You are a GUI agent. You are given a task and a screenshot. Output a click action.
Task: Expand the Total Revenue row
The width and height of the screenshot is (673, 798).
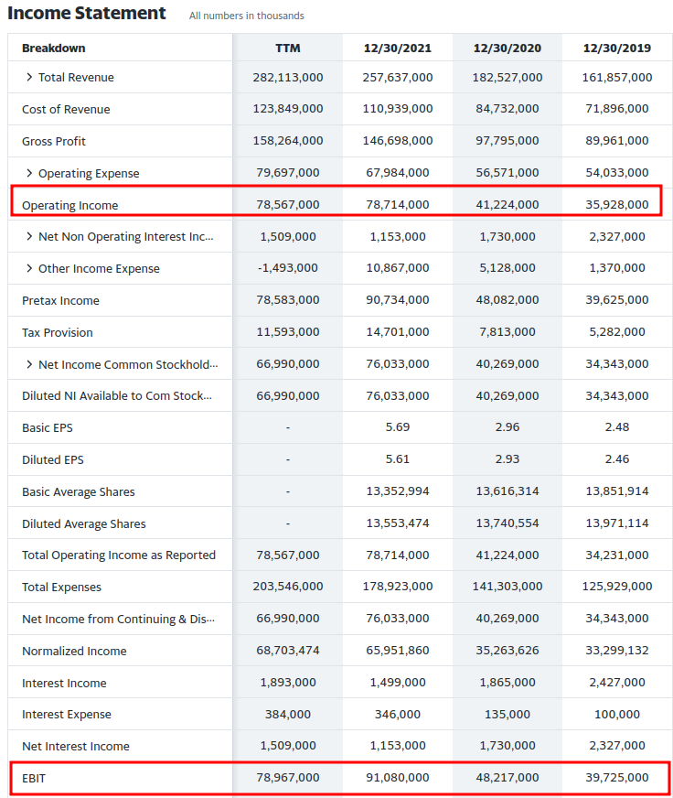(x=29, y=77)
